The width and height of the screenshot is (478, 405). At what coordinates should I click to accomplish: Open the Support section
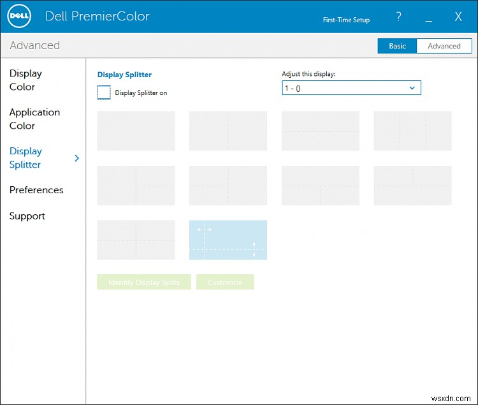pyautogui.click(x=27, y=216)
